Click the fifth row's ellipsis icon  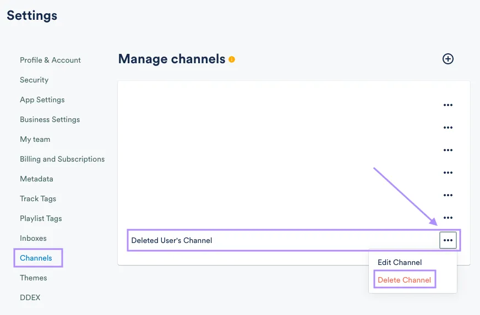448,195
